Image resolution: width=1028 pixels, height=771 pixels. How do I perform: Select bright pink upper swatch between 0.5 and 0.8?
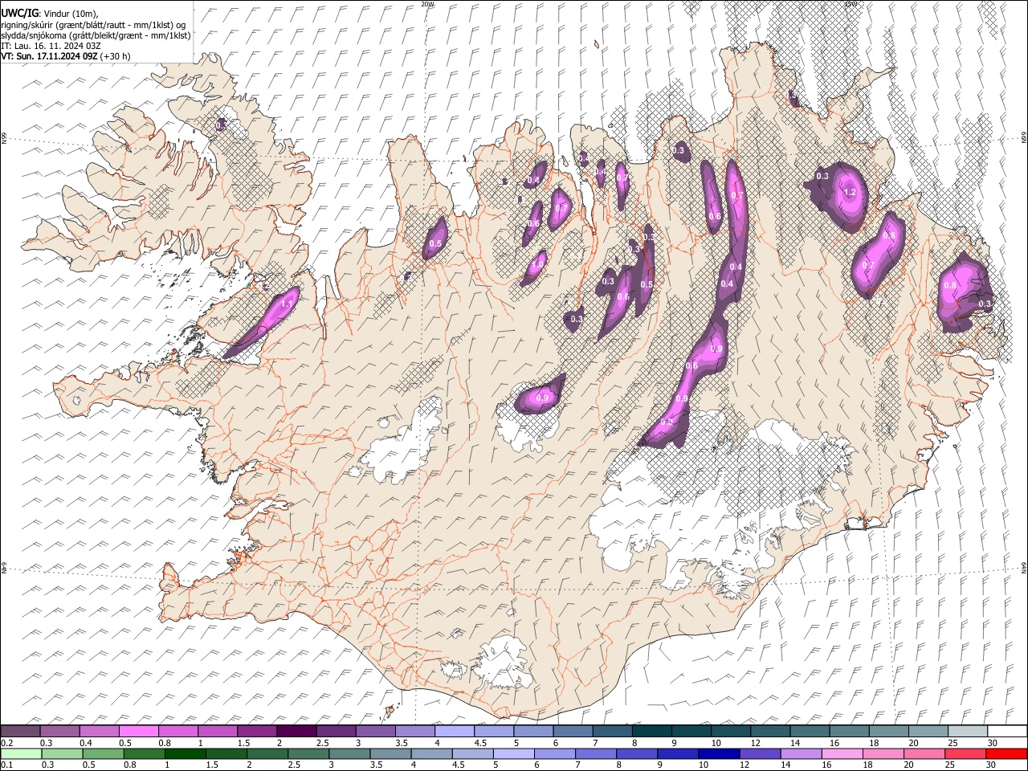coord(139,732)
